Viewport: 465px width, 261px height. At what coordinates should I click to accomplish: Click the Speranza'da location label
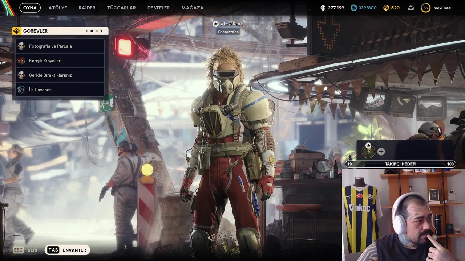(x=229, y=32)
